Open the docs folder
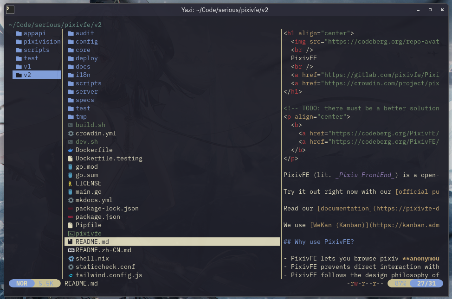Image resolution: width=452 pixels, height=299 pixels. pyautogui.click(x=172, y=67)
